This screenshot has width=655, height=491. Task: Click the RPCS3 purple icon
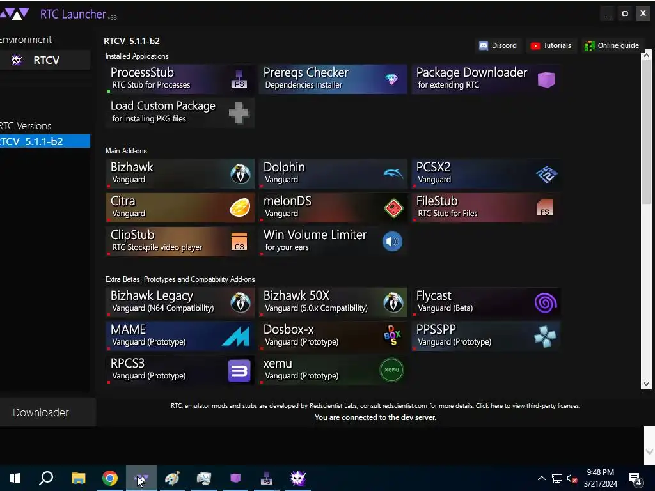coord(239,370)
